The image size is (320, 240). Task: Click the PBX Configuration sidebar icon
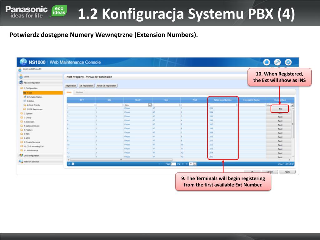[21, 82]
